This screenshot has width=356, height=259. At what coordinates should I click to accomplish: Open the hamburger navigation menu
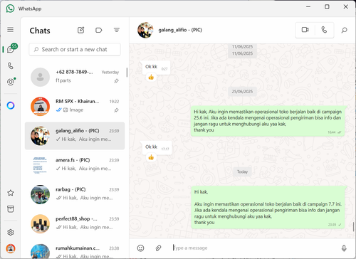[10, 30]
